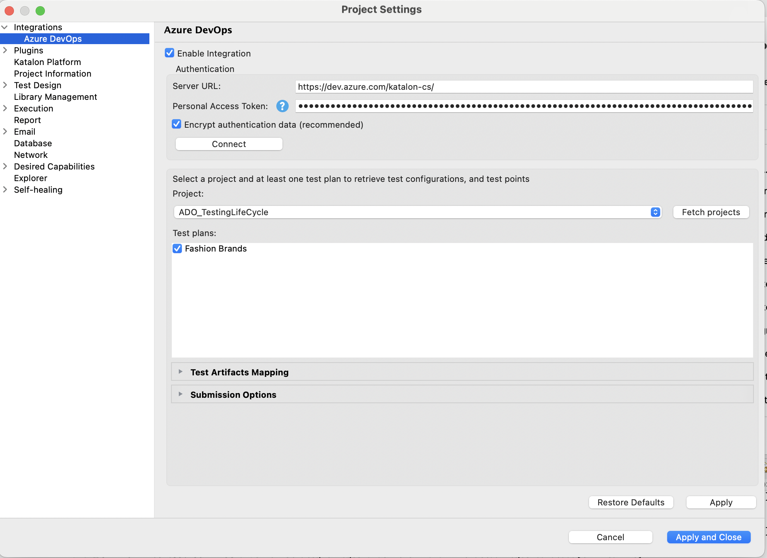767x558 pixels.
Task: Select Azure DevOps in the sidebar
Action: pos(53,39)
